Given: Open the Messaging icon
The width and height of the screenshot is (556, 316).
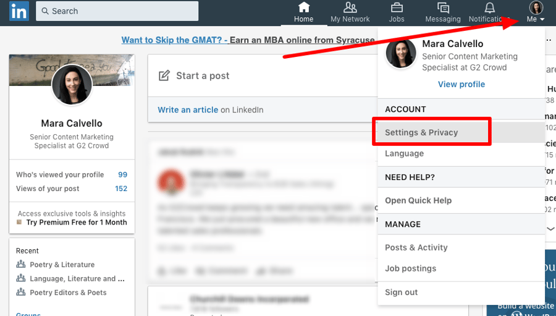Looking at the screenshot, I should point(443,7).
